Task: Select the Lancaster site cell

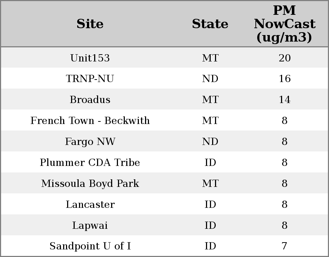Action: 90,205
